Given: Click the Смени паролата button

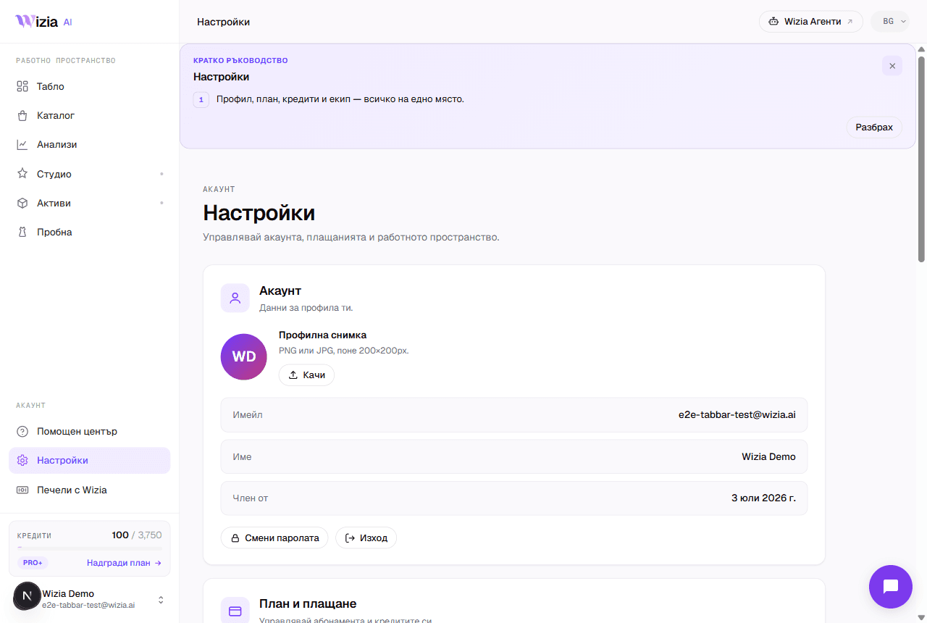Looking at the screenshot, I should pos(274,538).
